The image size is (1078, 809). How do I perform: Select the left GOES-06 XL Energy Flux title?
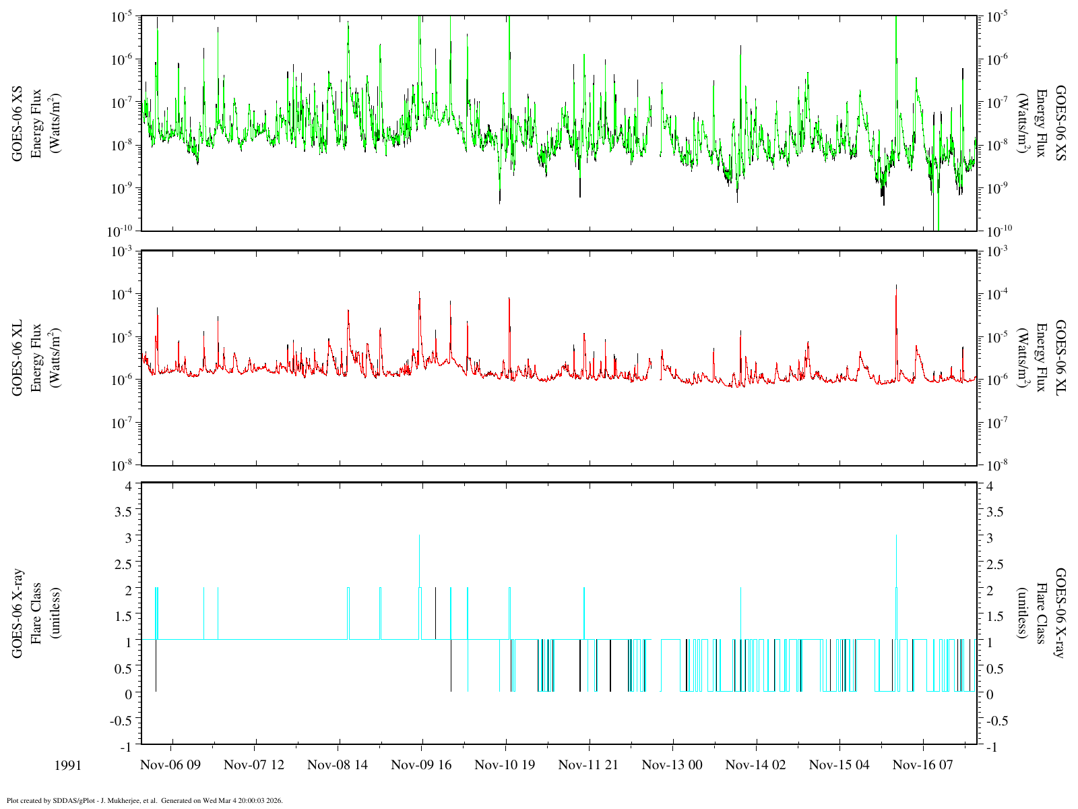[36, 357]
